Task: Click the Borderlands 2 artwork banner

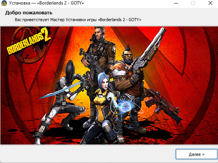Action: point(109,85)
